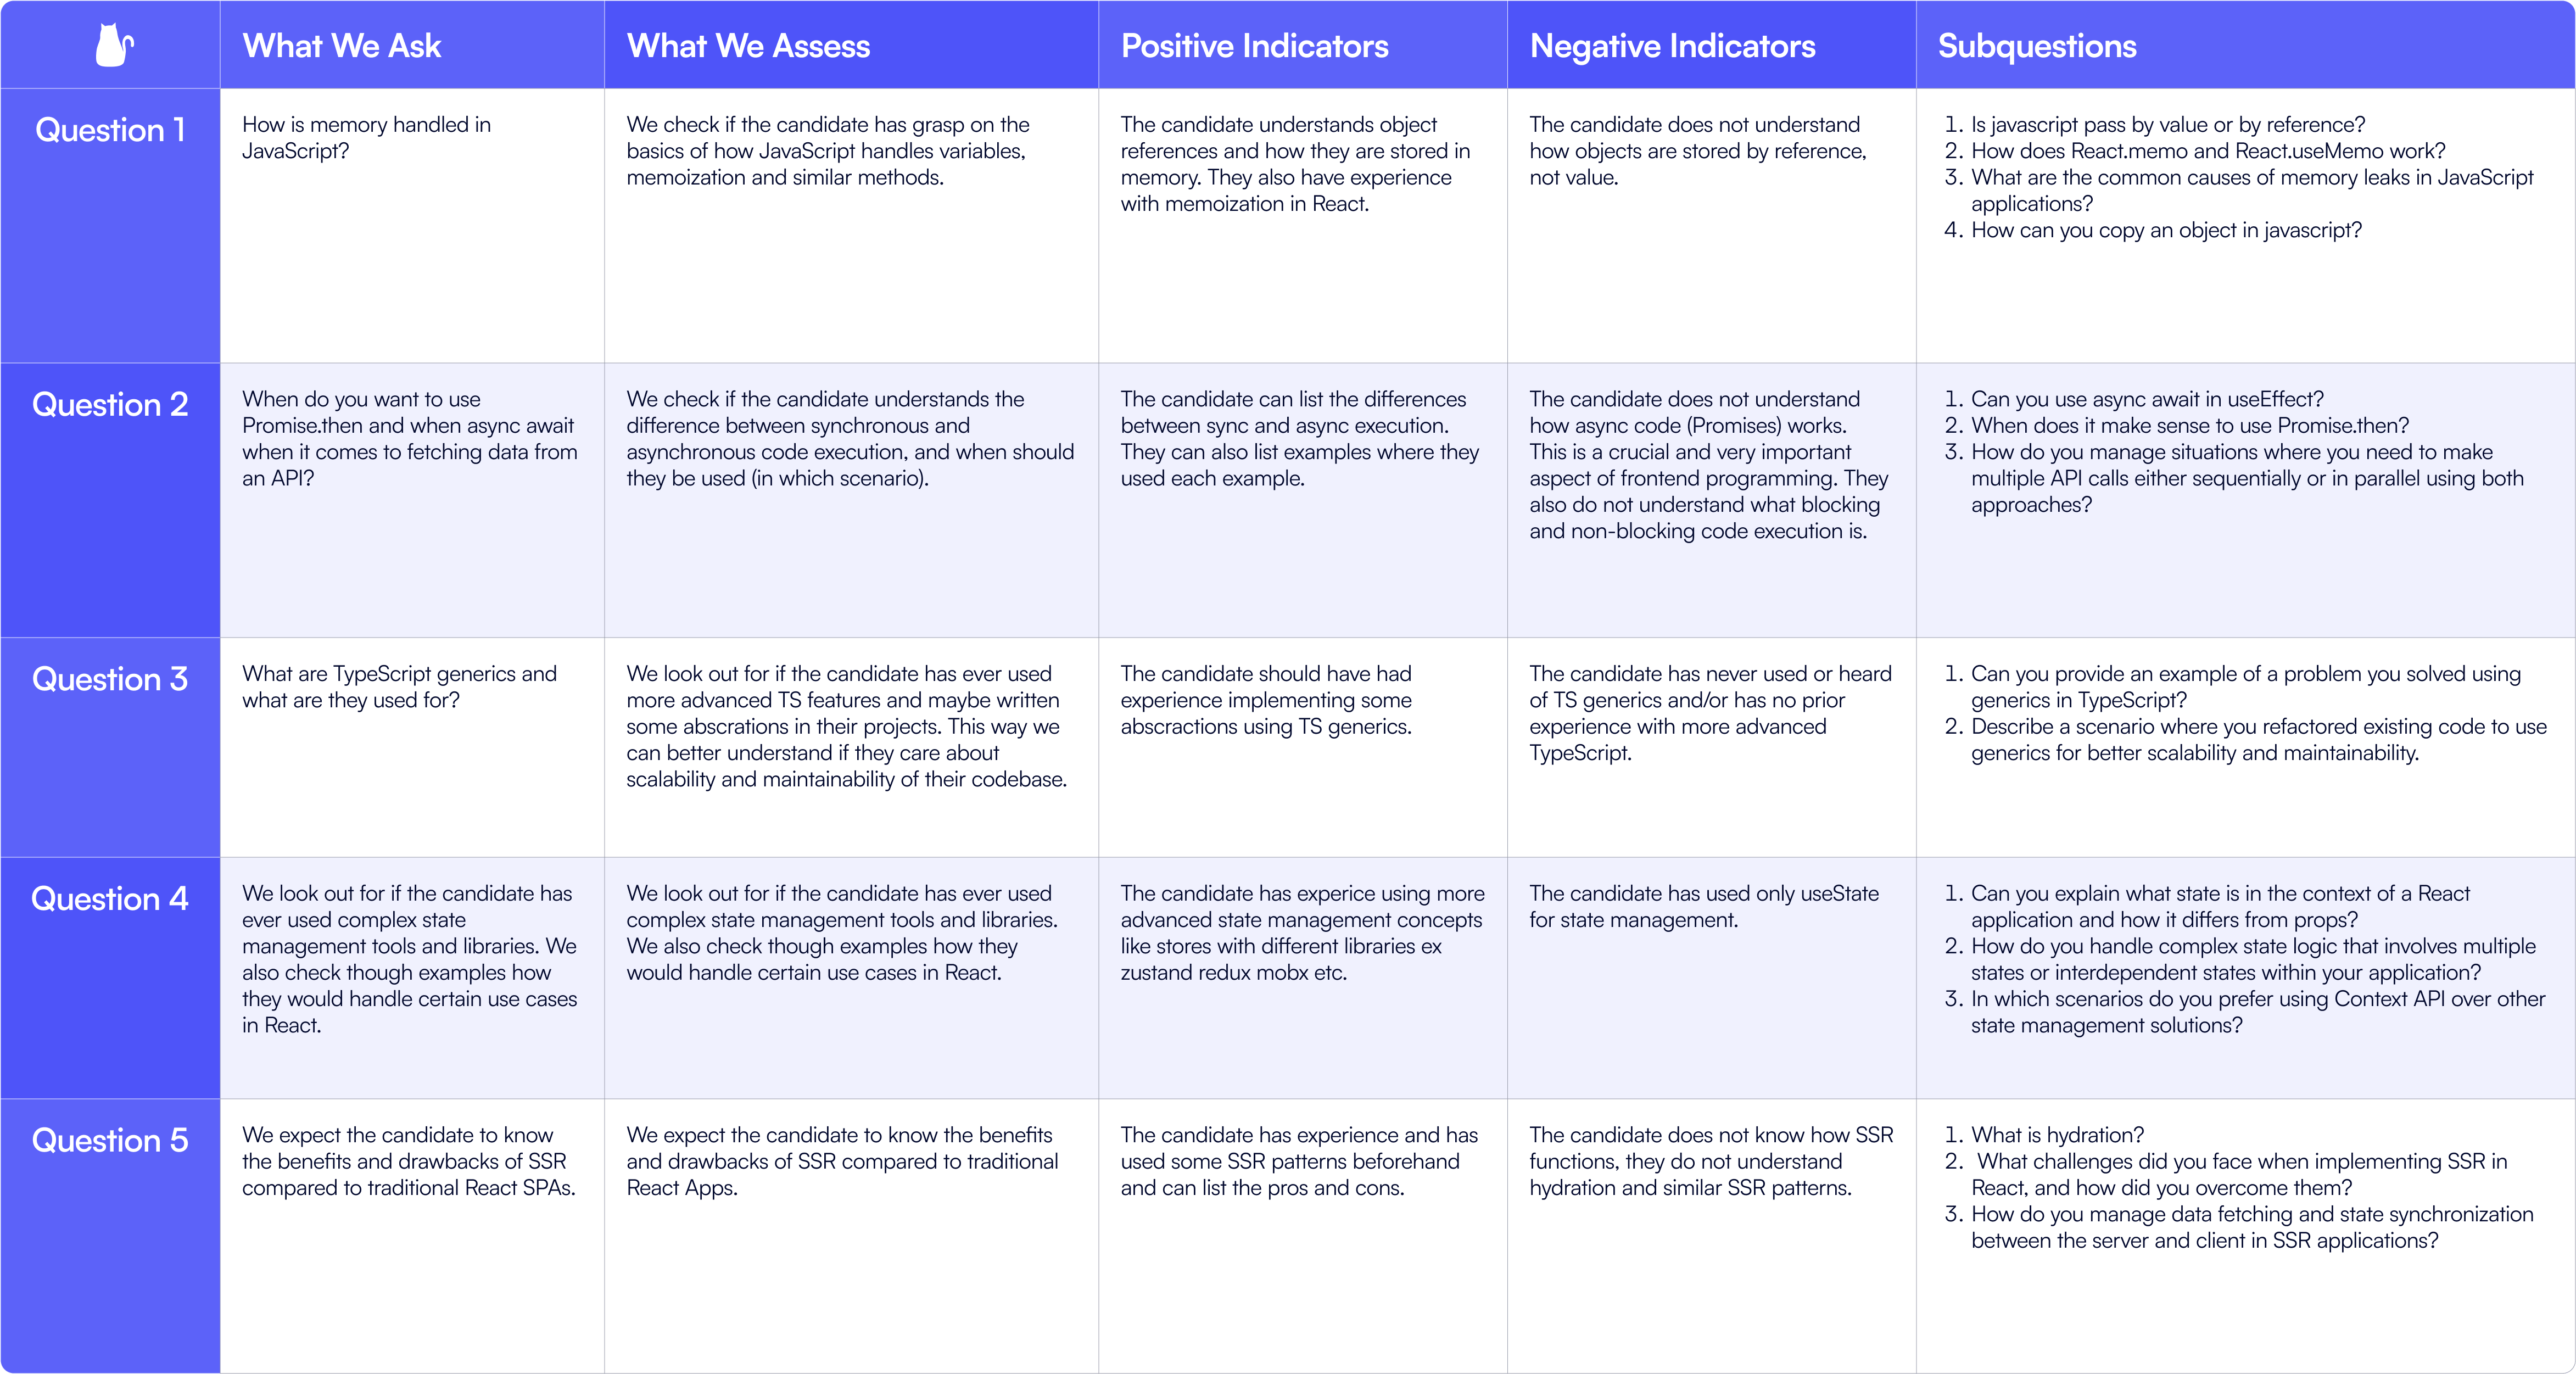Select the "What We Assess" column header
This screenshot has height=1374, width=2576.
[748, 46]
